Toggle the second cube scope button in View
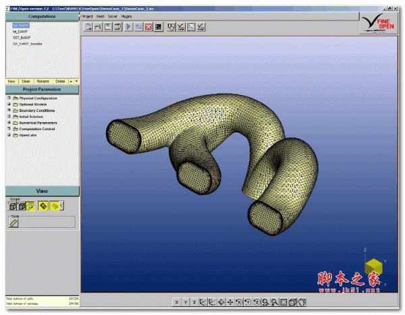Viewport: 405px width, 315px height. click(22, 206)
